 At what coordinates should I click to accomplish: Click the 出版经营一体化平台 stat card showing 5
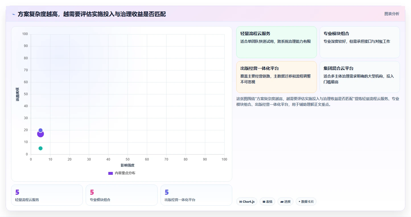[x=196, y=195]
